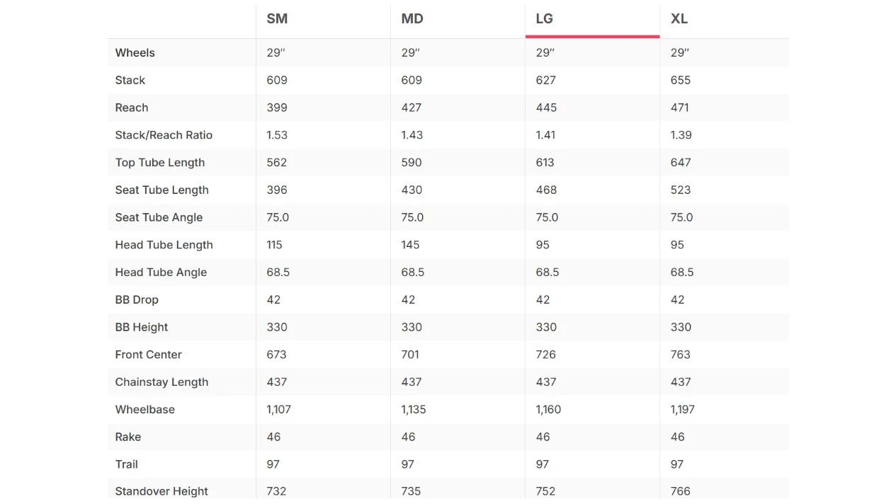Click the MD Head Tube Length 145
Image resolution: width=896 pixels, height=504 pixels.
point(410,245)
